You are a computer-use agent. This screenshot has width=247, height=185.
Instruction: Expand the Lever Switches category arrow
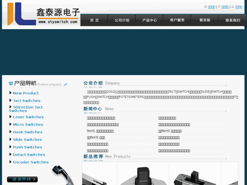[11, 117]
